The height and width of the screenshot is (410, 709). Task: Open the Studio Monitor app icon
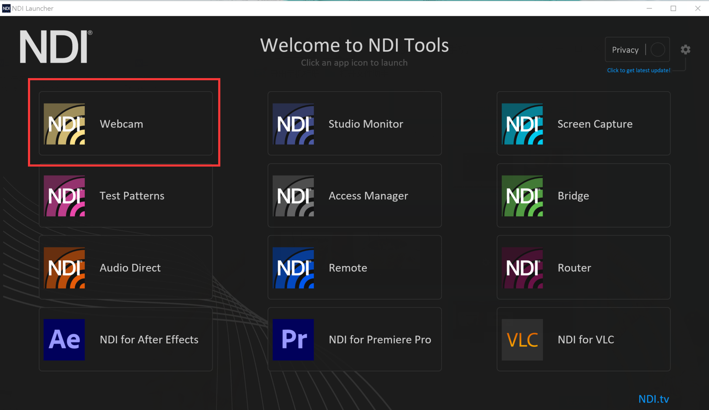click(293, 124)
